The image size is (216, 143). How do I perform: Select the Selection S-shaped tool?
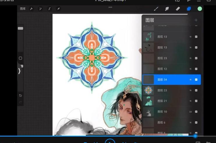click(x=49, y=9)
